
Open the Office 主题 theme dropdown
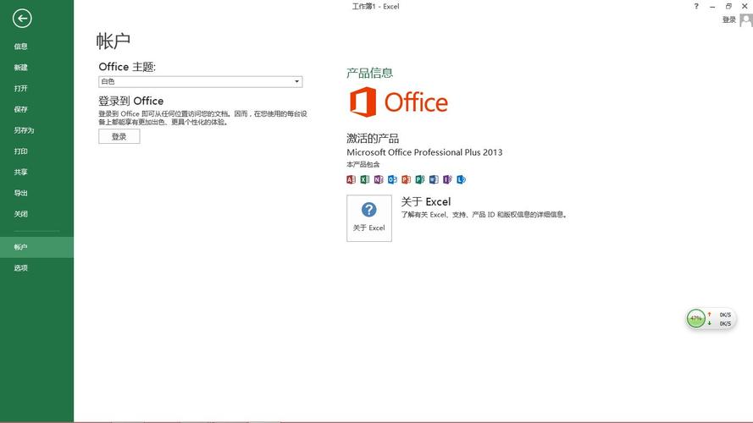pos(200,81)
